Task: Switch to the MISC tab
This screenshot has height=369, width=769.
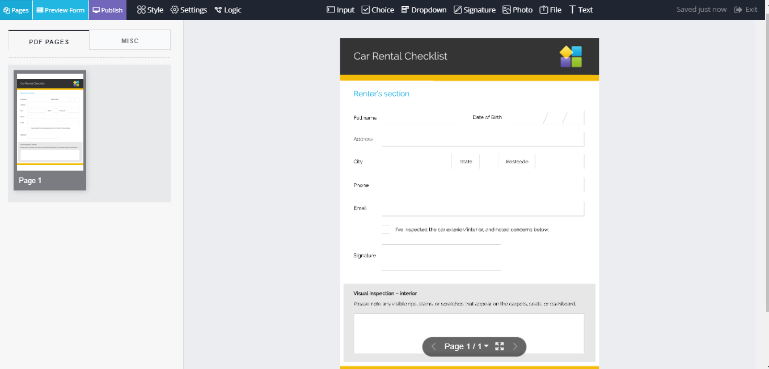Action: click(x=130, y=41)
